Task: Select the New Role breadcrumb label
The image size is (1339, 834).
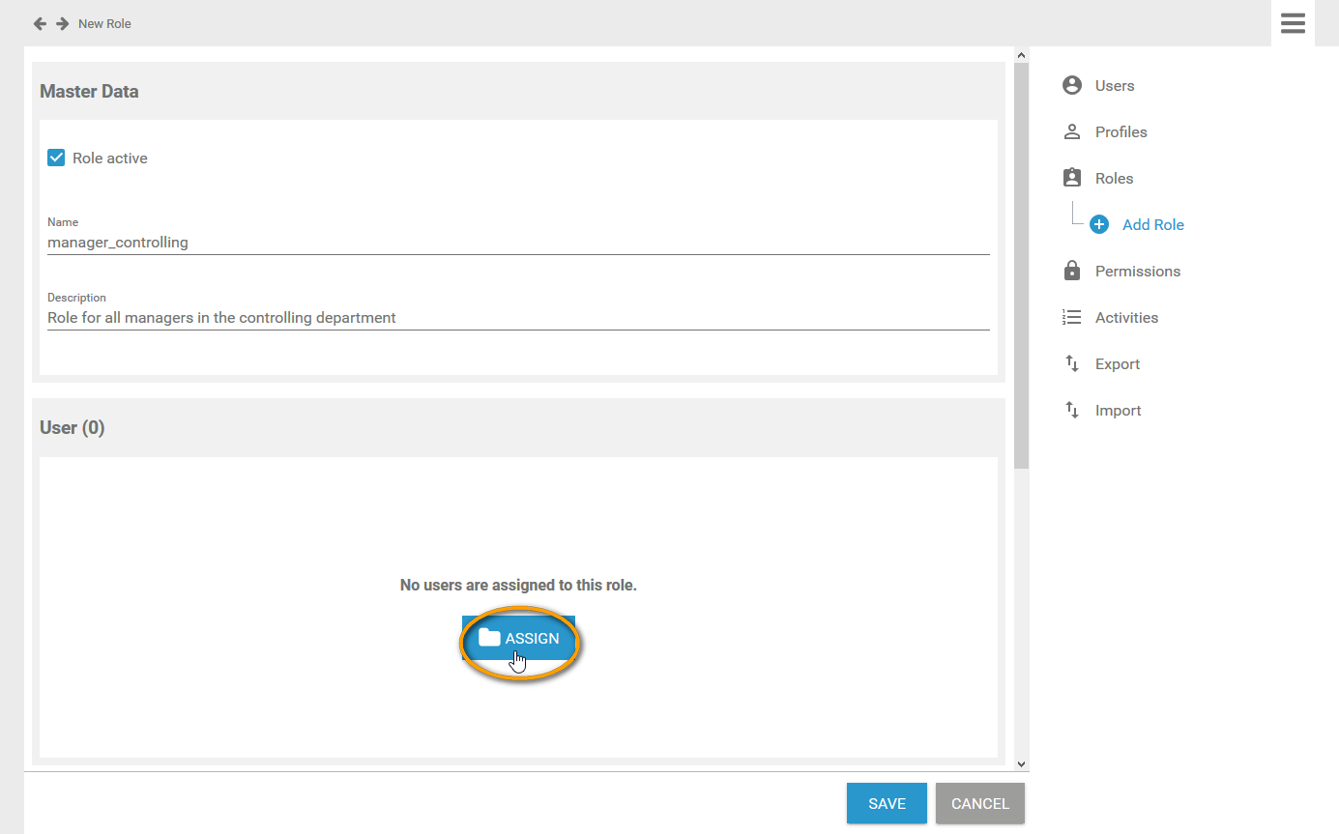Action: click(x=104, y=23)
